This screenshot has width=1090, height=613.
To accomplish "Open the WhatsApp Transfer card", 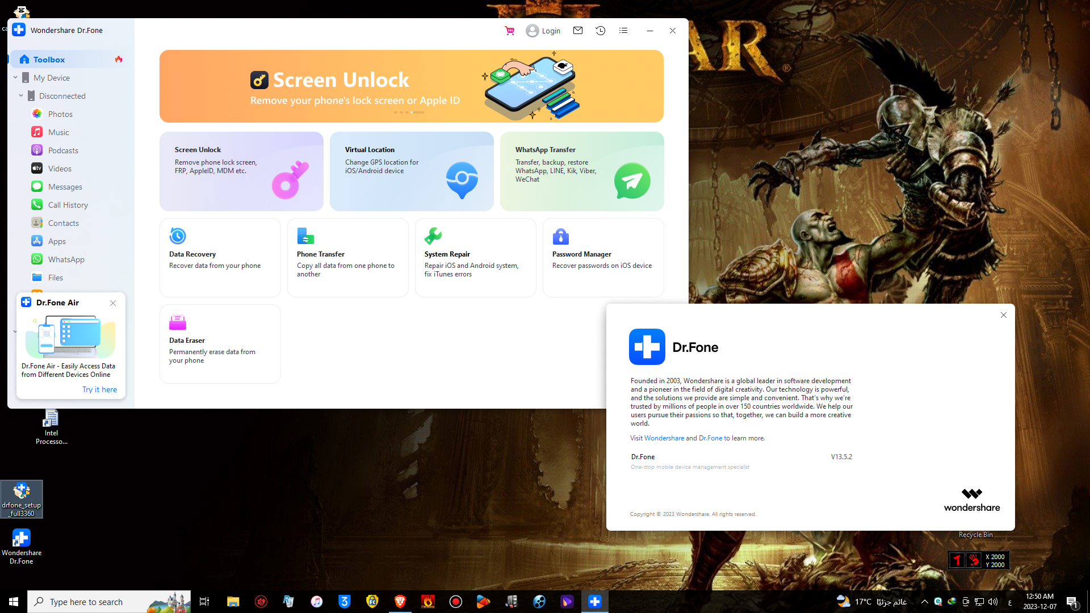I will 582,171.
